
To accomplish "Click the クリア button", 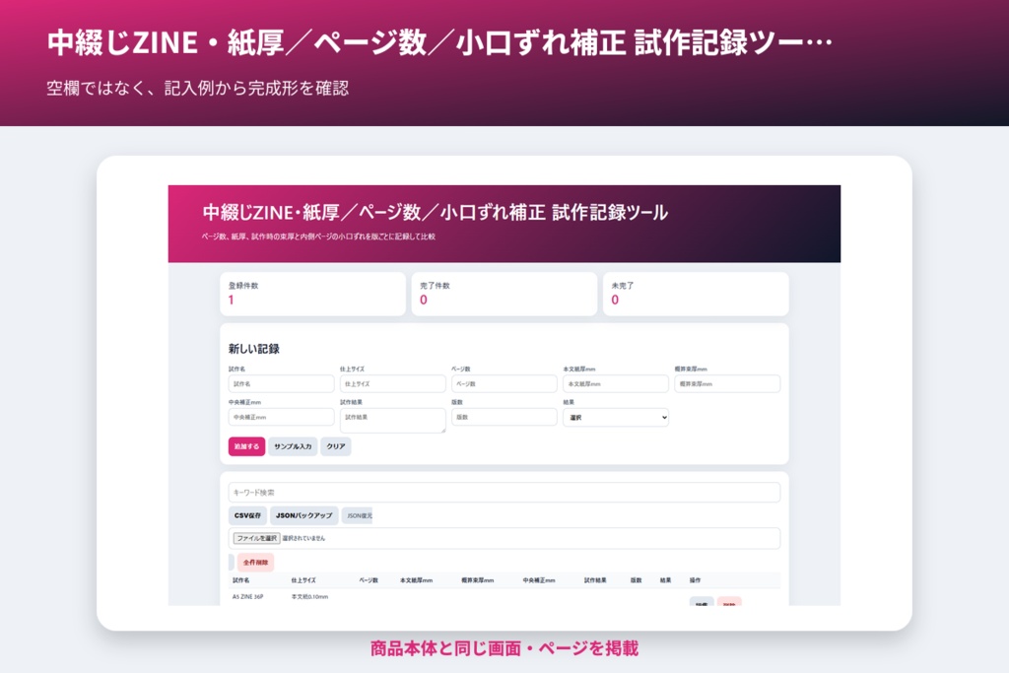I will click(x=335, y=446).
